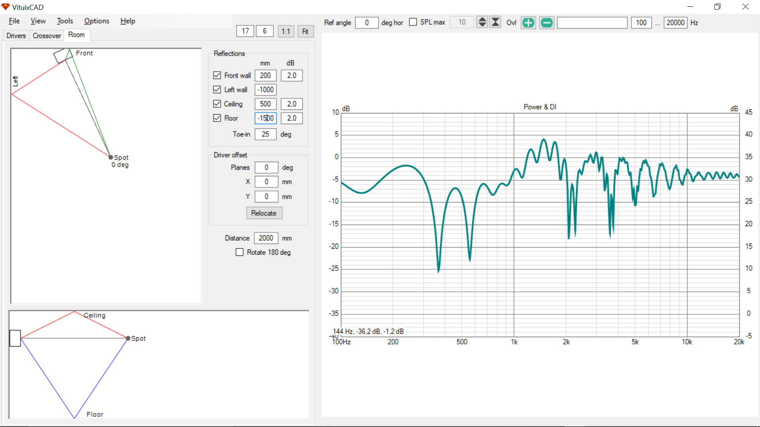Viewport: 760px width, 427px height.
Task: Click the Spot point in side view
Action: 128,338
